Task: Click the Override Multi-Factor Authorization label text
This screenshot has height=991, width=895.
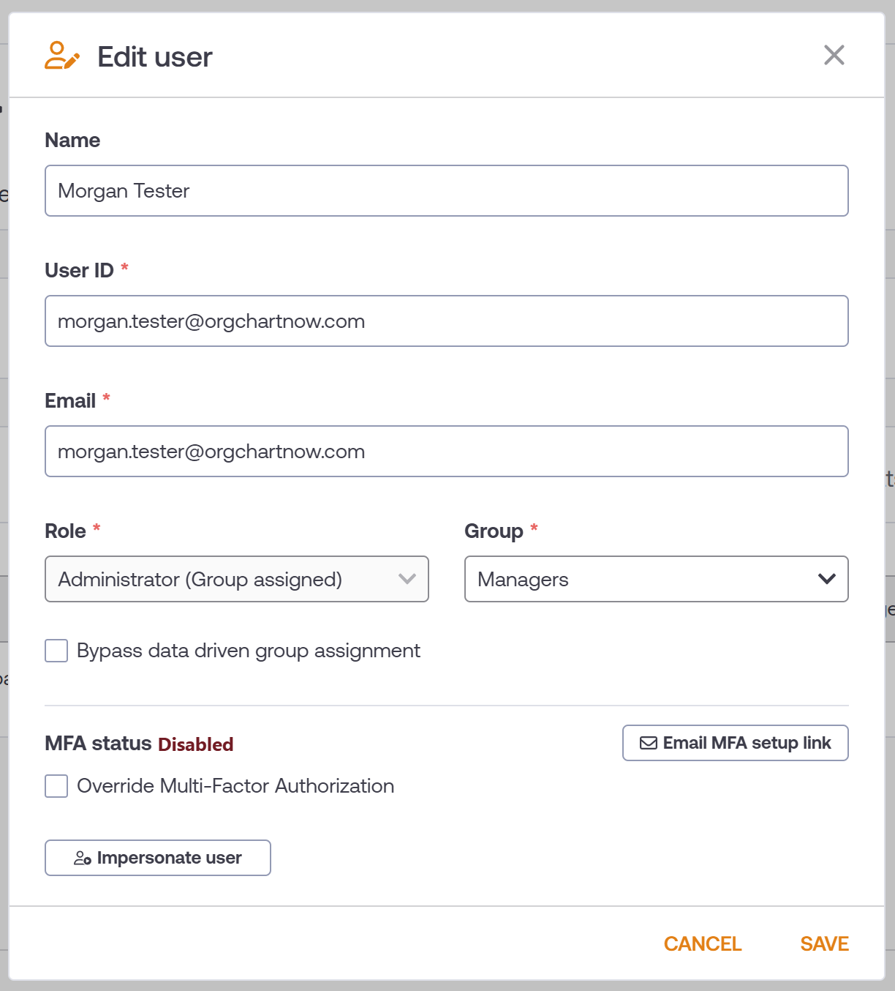Action: 235,786
